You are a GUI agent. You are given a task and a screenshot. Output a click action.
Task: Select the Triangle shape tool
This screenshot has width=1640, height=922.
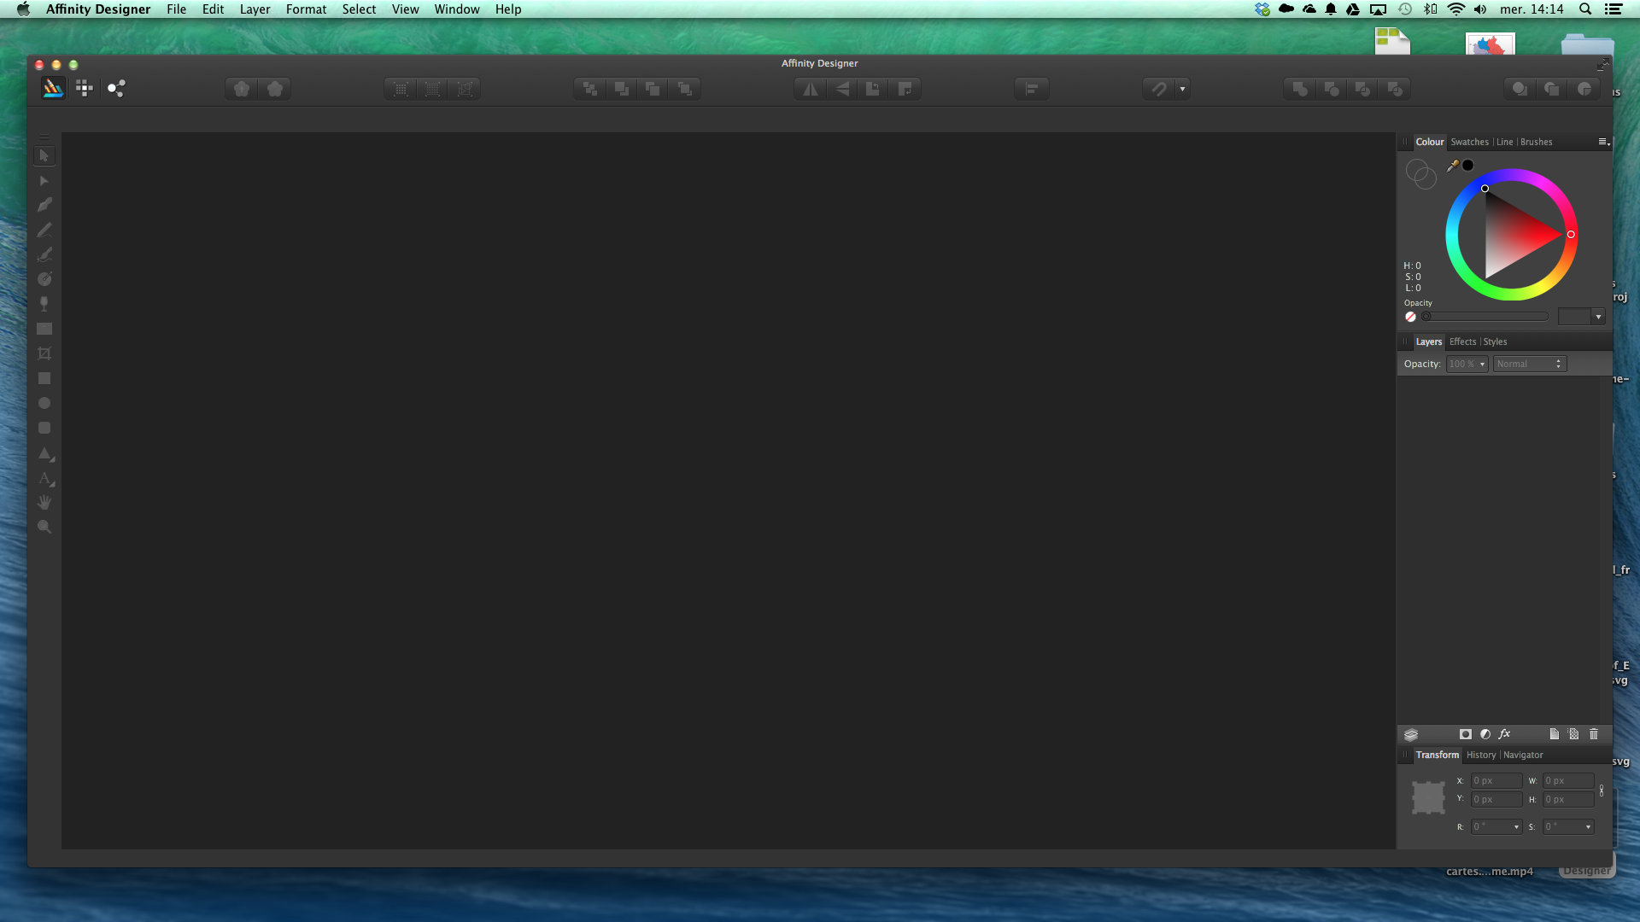(45, 453)
